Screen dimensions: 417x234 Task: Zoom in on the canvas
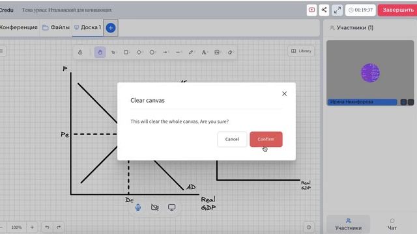click(x=32, y=227)
